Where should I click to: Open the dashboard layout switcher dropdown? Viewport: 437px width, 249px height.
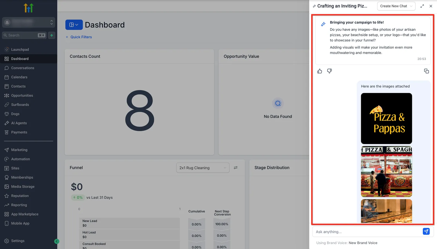pos(74,25)
